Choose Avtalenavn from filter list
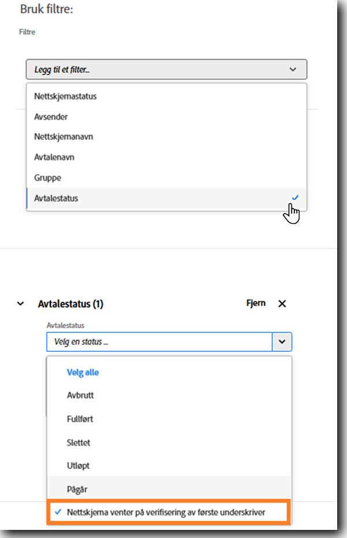Image resolution: width=347 pixels, height=538 pixels. click(x=167, y=157)
